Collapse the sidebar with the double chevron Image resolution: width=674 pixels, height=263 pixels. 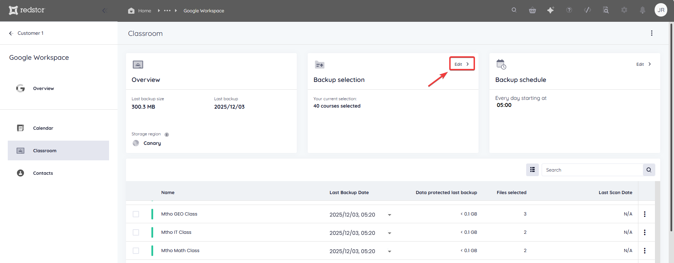point(104,11)
